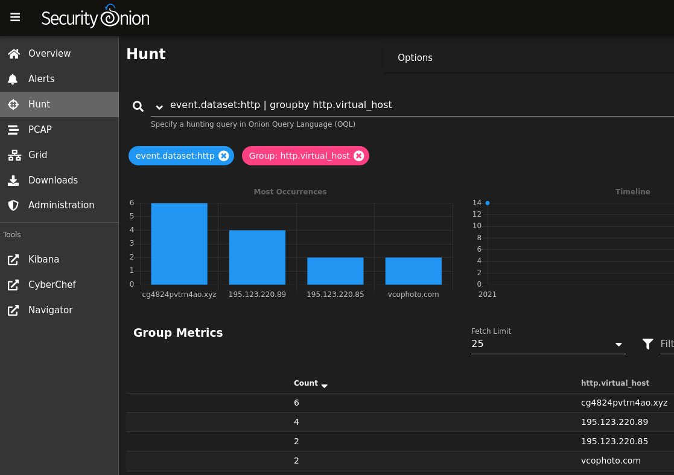Screen dimensions: 674x475
Task: Click the Hunt crosshair icon
Action: tap(13, 104)
